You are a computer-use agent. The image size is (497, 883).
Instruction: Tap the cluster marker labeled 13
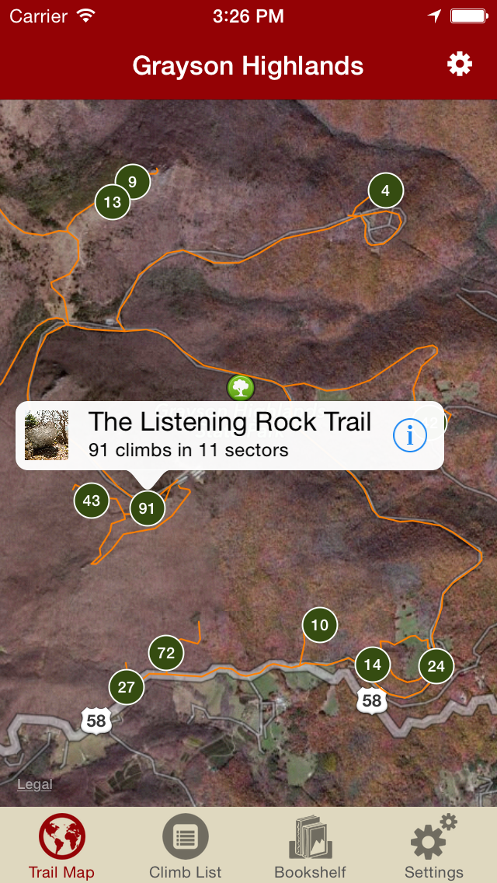click(x=113, y=201)
